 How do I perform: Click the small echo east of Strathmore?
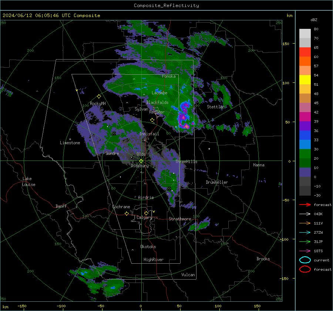click(199, 224)
